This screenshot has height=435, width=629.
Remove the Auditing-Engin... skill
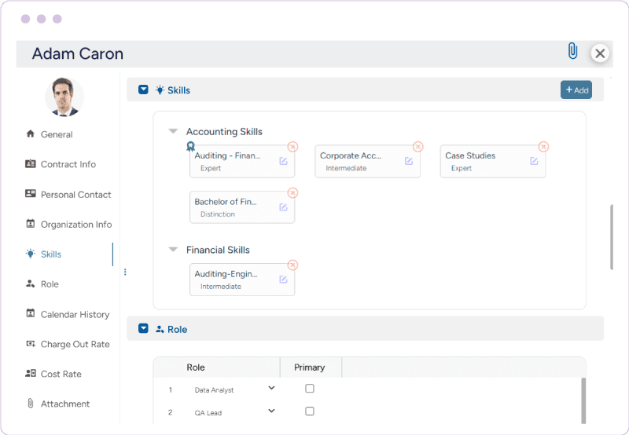[x=292, y=265]
